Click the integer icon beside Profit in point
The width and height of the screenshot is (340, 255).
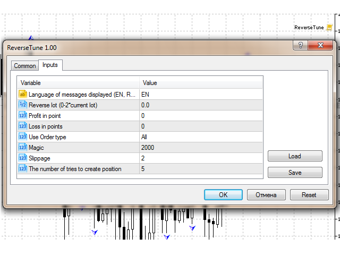tap(23, 115)
